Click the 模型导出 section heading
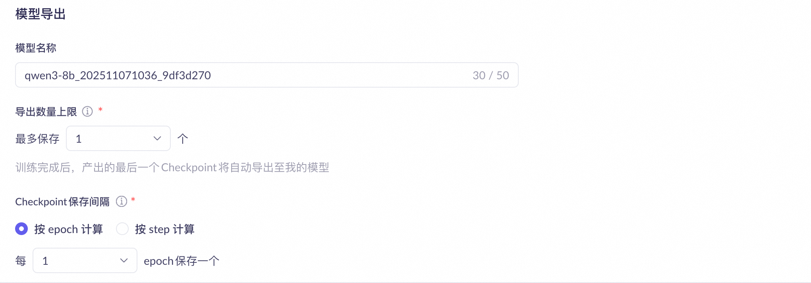This screenshot has height=283, width=811. pyautogui.click(x=41, y=14)
